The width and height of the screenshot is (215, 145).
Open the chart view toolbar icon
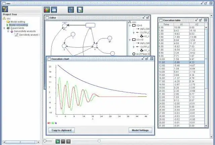[x=47, y=10]
